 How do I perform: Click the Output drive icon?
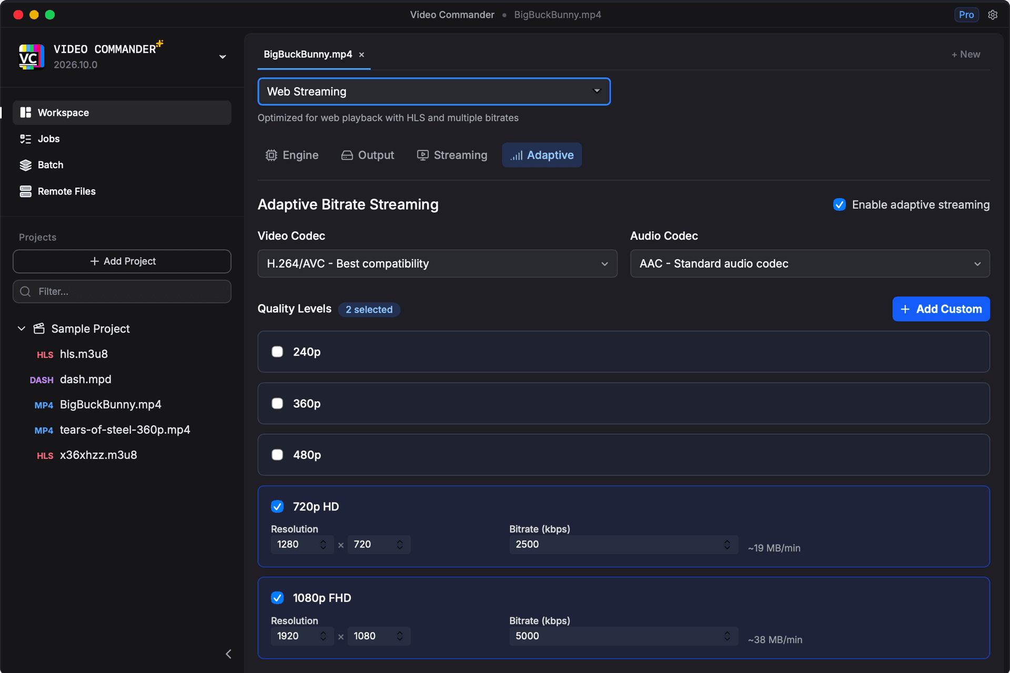pos(347,155)
